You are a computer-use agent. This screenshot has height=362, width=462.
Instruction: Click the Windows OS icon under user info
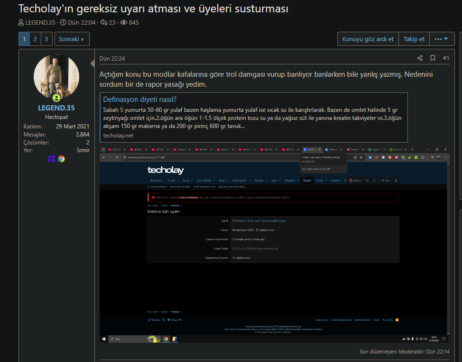51,159
